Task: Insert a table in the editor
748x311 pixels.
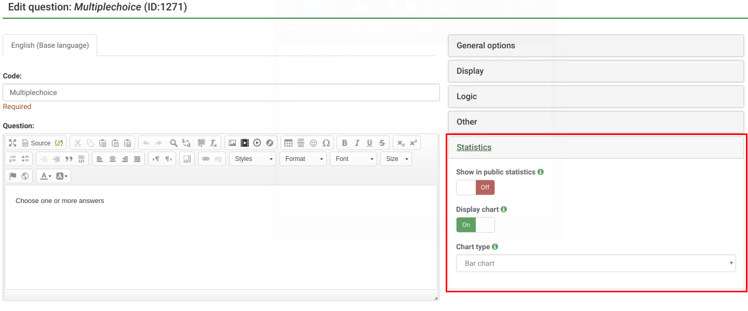Action: pos(288,143)
